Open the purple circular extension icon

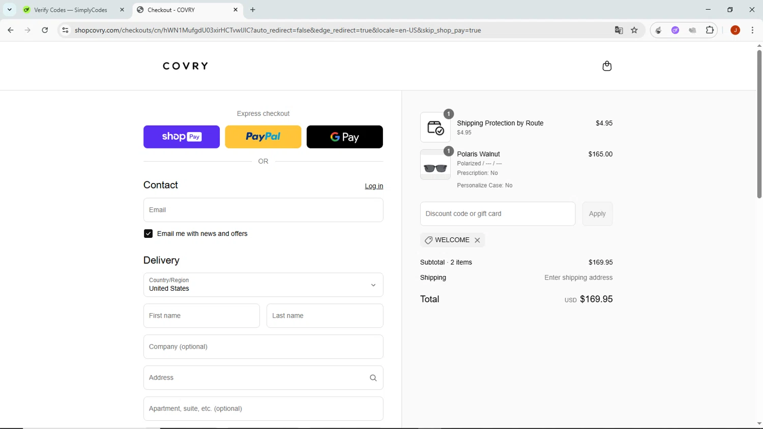(x=675, y=30)
